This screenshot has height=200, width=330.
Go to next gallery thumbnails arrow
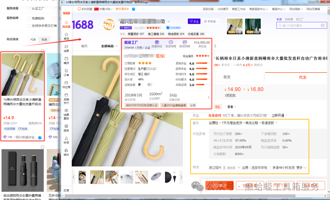pyautogui.click(x=181, y=177)
